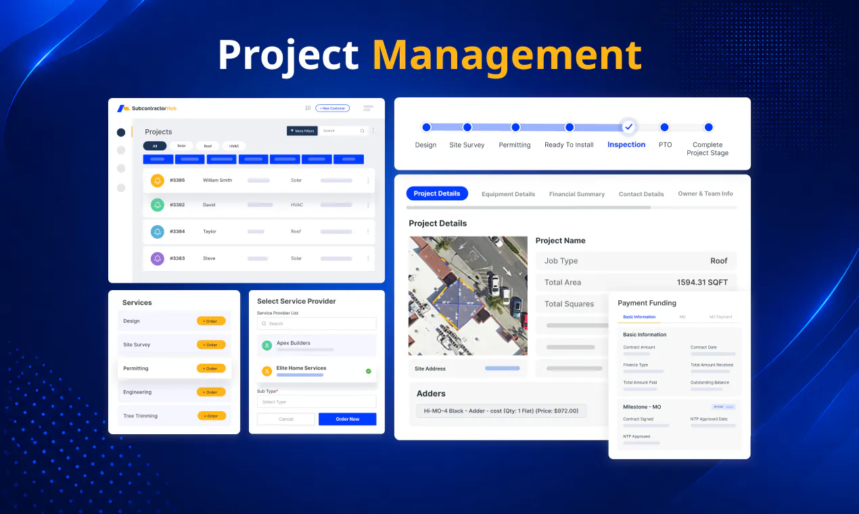Click the Elite Home Services green checkmark
The image size is (859, 514).
tap(369, 371)
